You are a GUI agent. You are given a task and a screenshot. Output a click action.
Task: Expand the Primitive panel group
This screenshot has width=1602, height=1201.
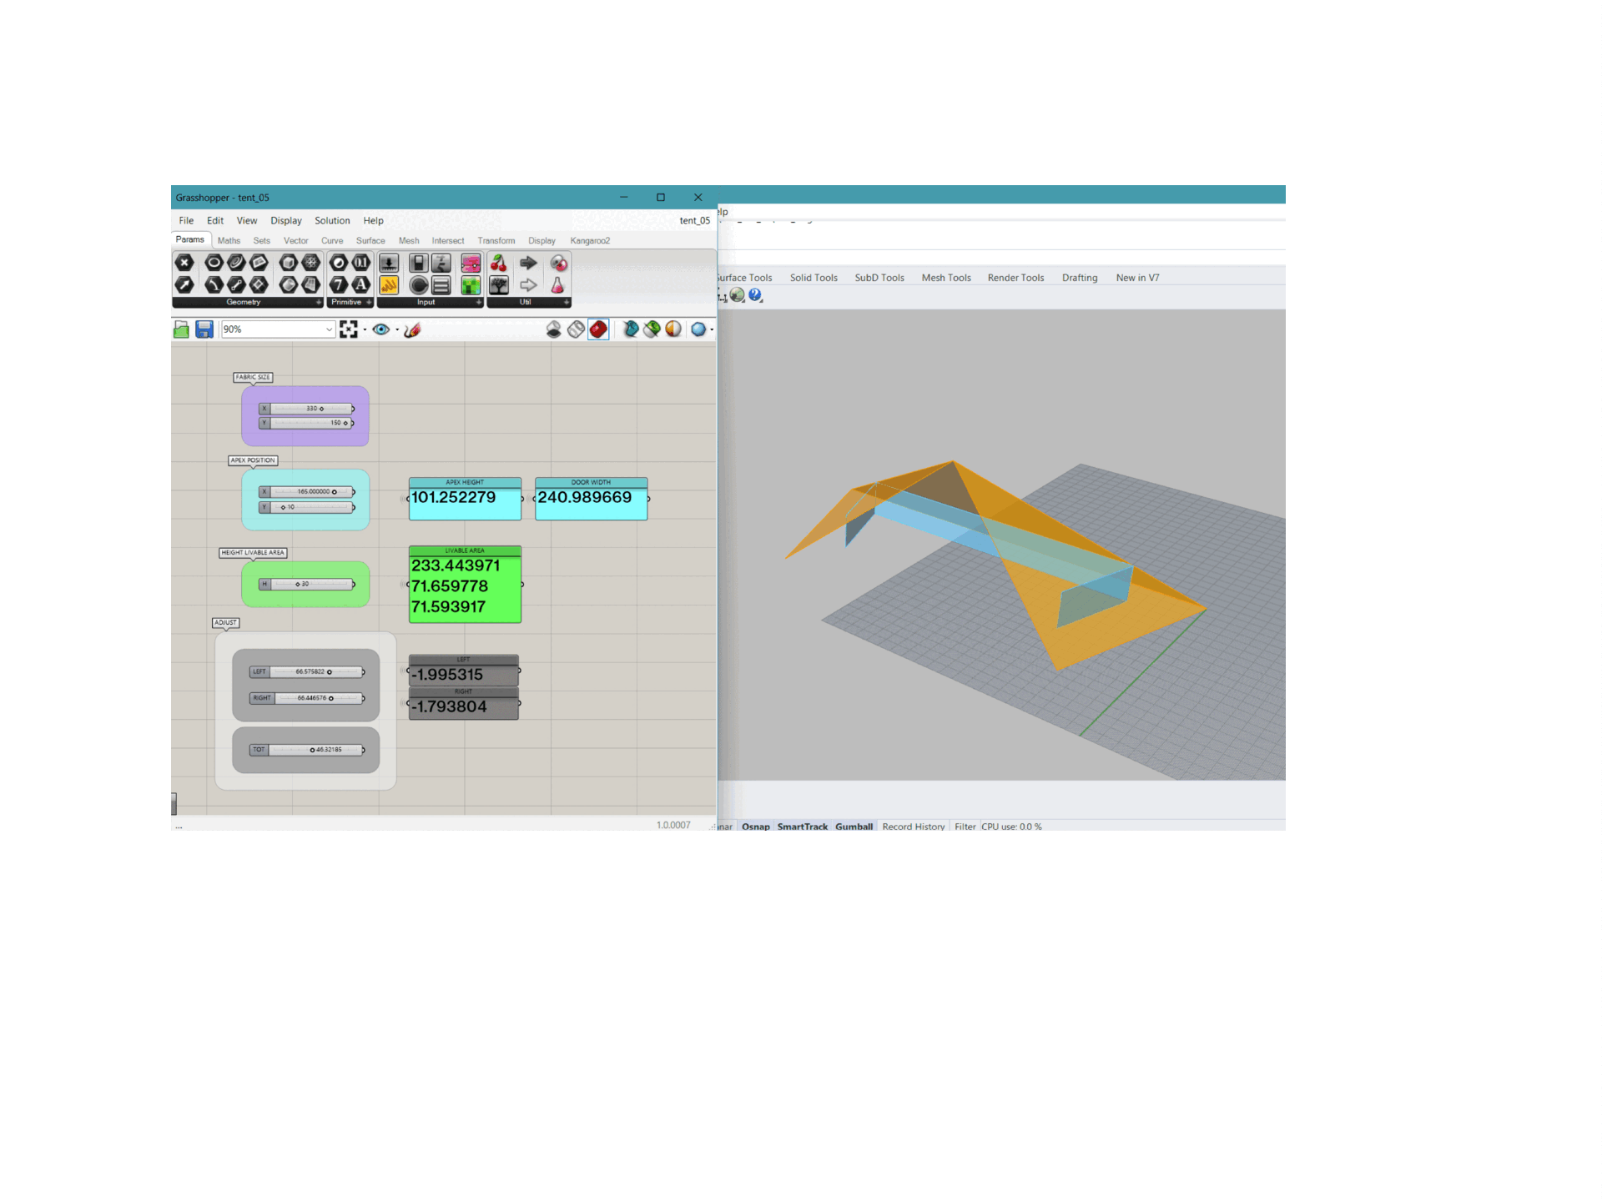(x=369, y=303)
